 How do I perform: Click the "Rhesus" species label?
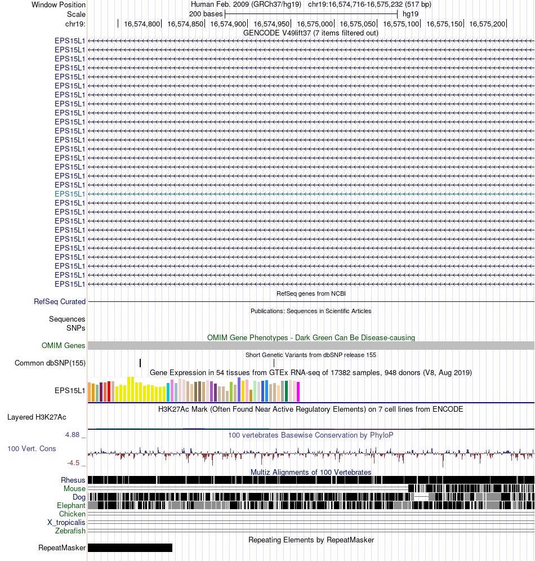point(73,480)
